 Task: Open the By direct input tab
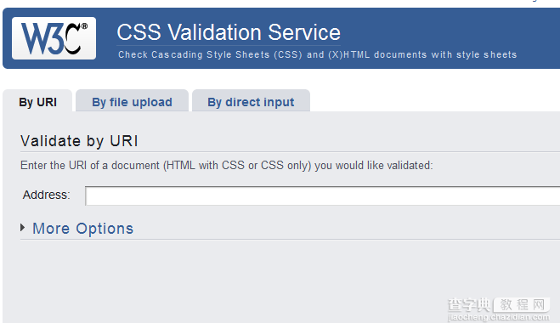coord(251,102)
